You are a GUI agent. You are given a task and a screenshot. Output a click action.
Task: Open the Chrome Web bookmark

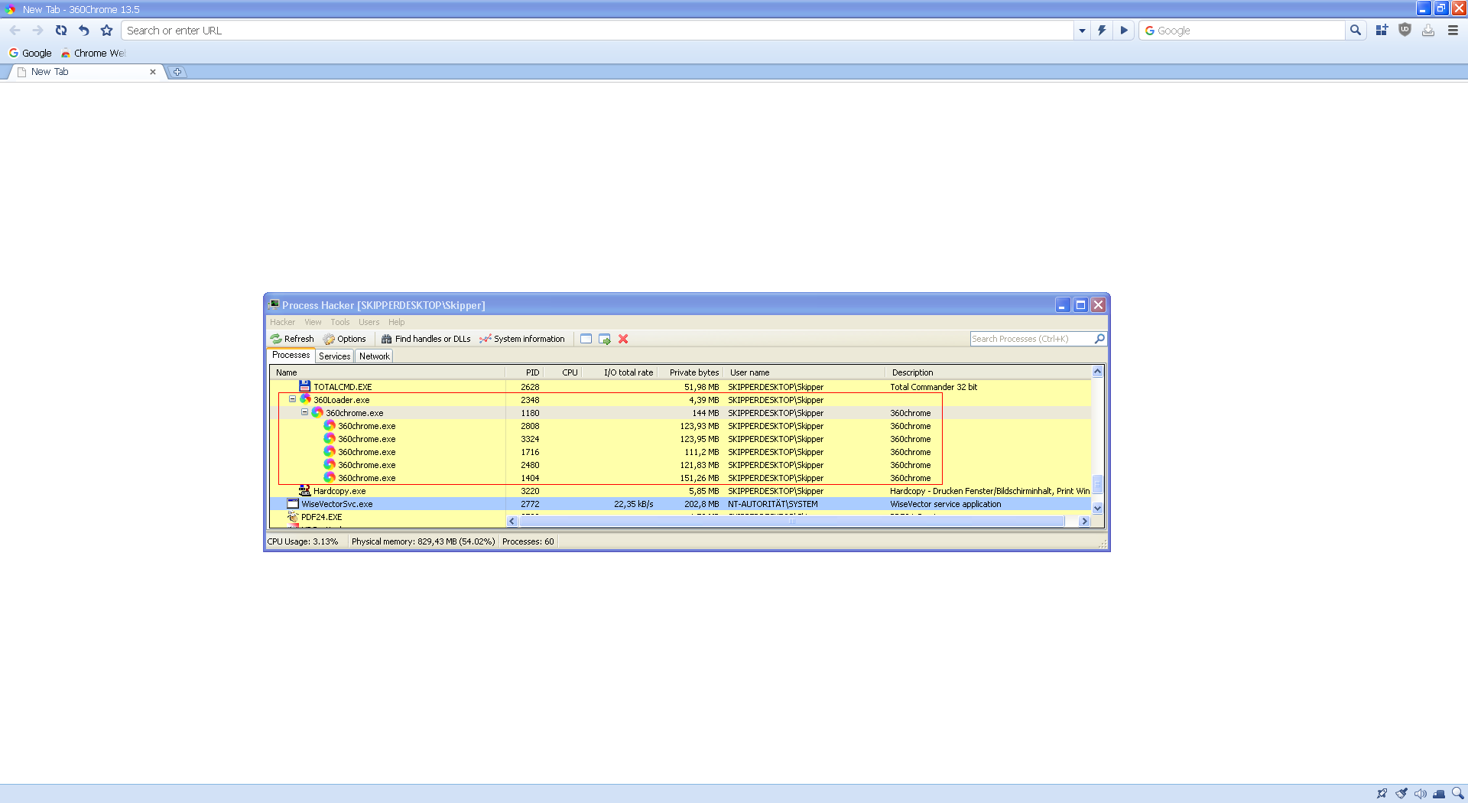(93, 53)
